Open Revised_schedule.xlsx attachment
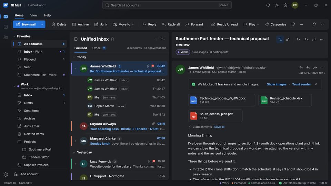This screenshot has width=331, height=186. pos(285,100)
